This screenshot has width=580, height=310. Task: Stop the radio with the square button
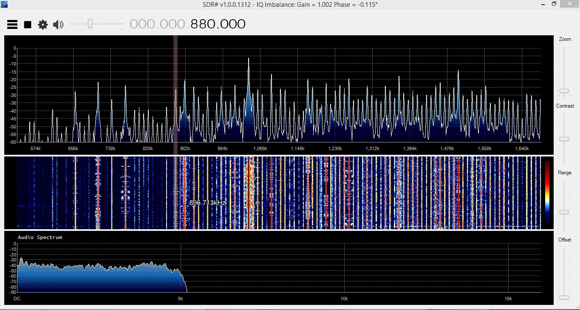(x=28, y=25)
